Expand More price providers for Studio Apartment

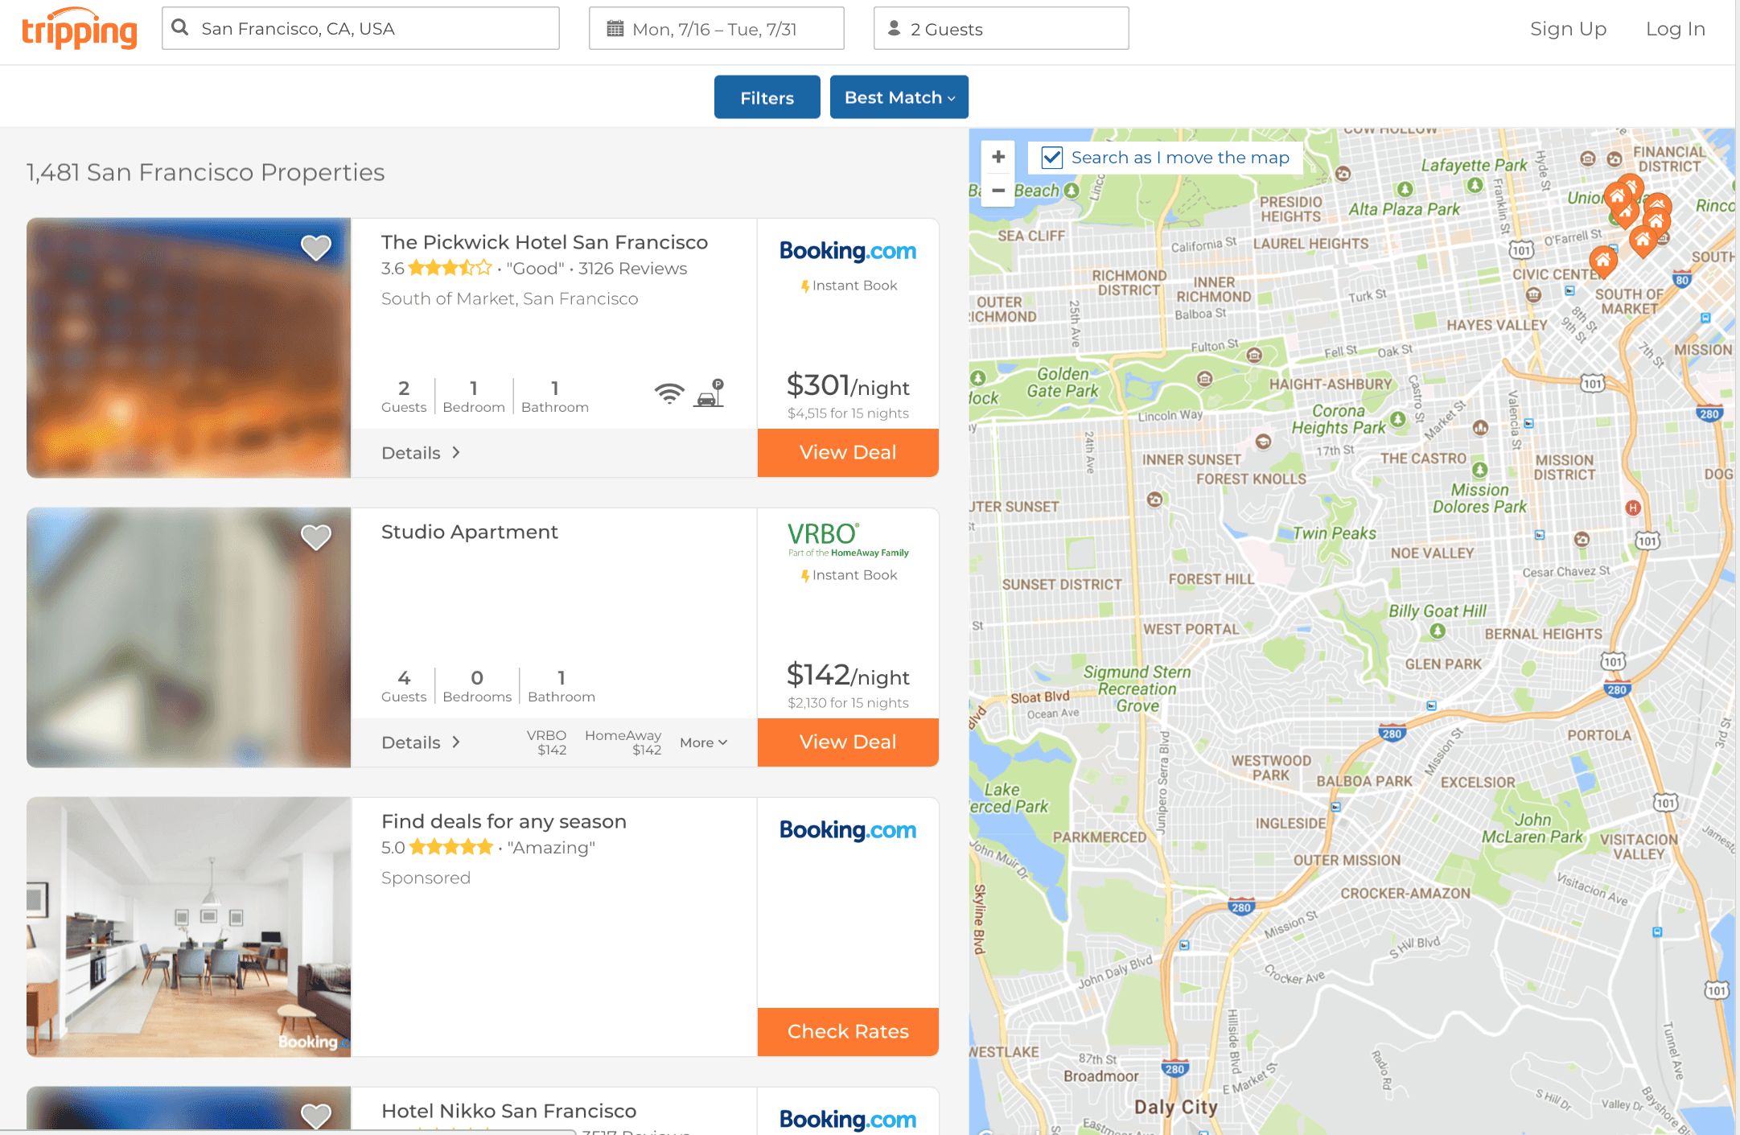[x=703, y=742]
